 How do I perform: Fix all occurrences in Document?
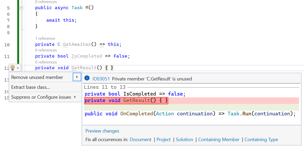click(x=140, y=140)
